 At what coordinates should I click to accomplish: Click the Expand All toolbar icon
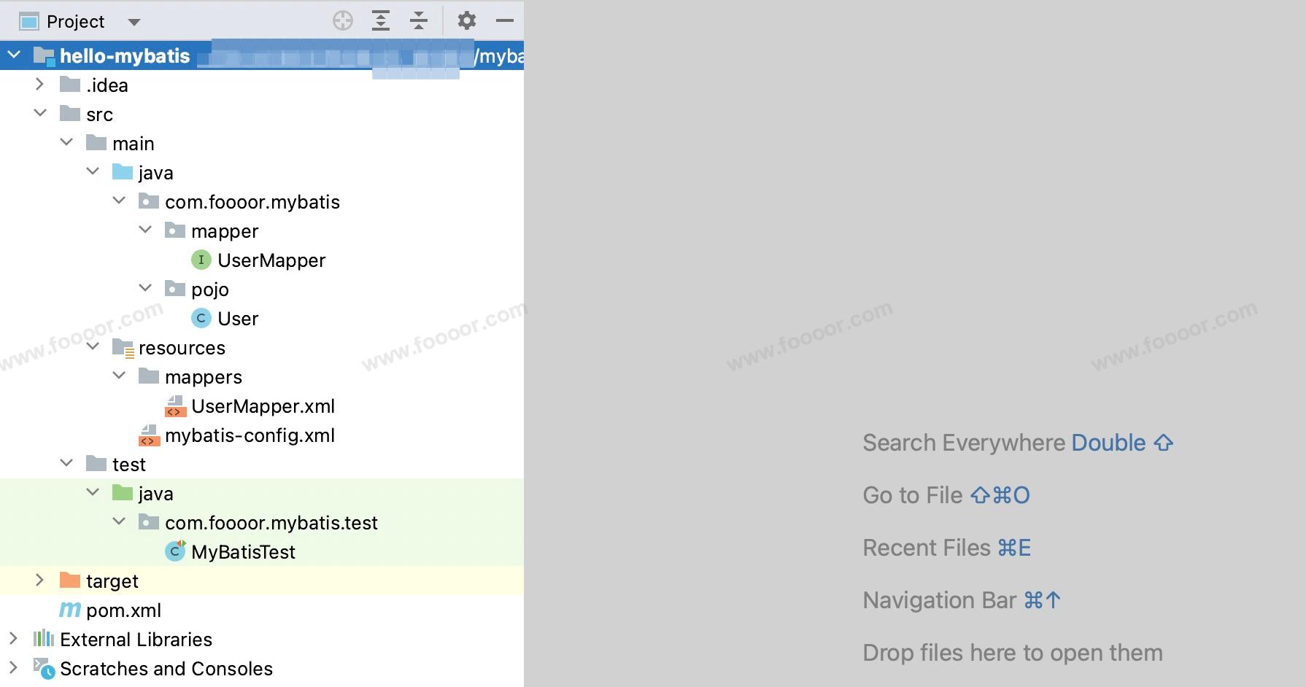click(380, 21)
